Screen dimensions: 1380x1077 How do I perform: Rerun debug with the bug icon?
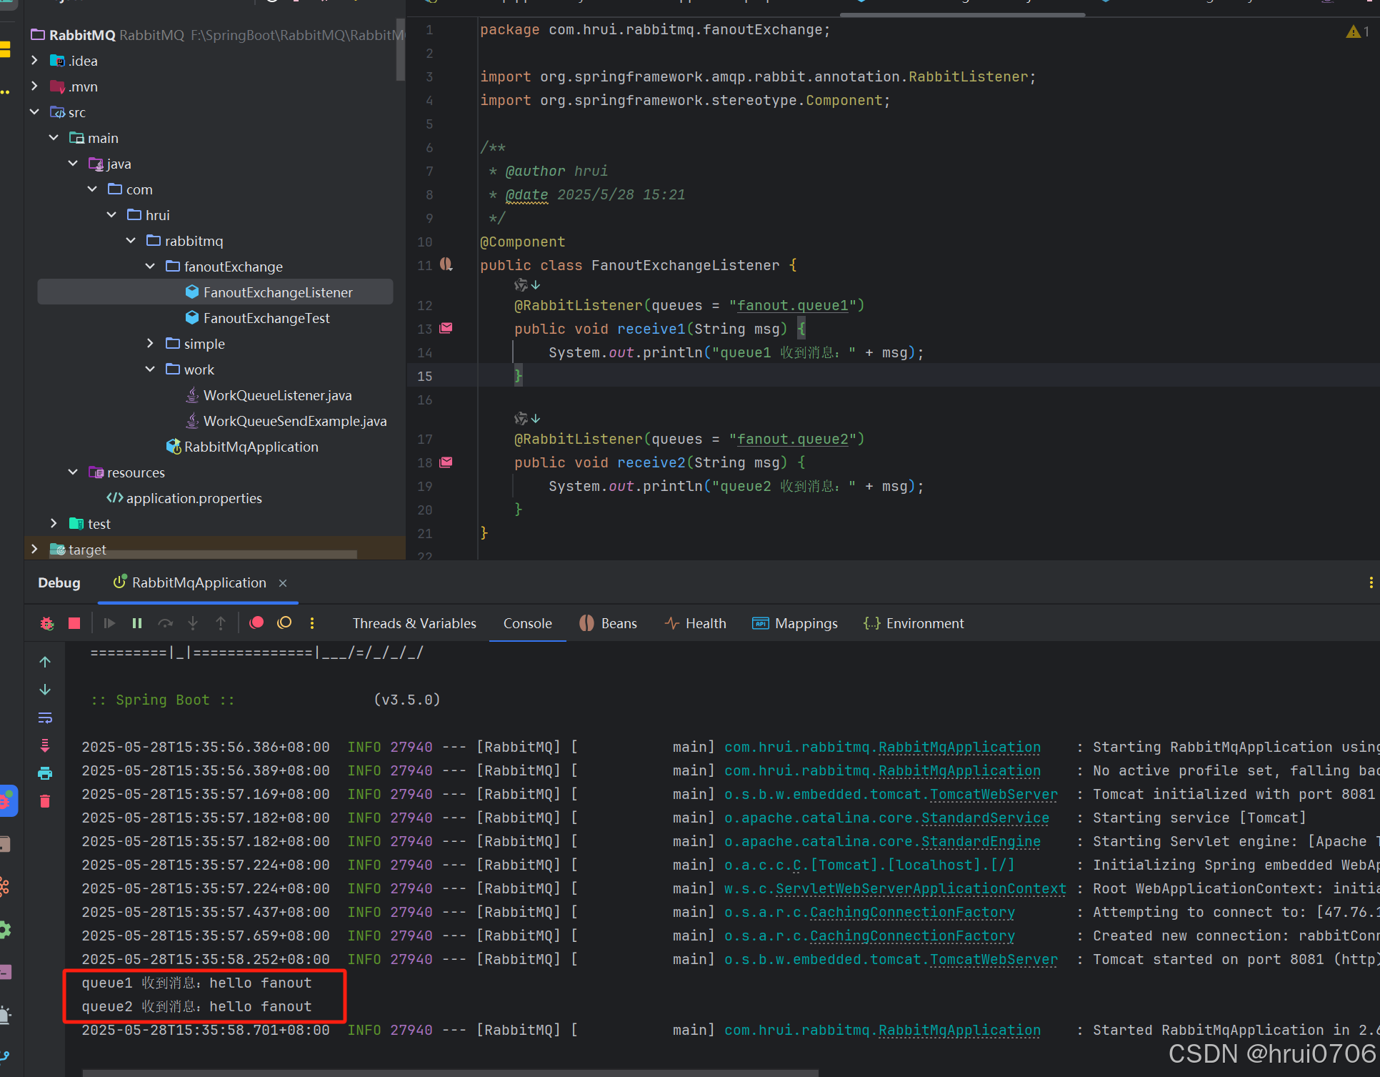pyautogui.click(x=47, y=623)
